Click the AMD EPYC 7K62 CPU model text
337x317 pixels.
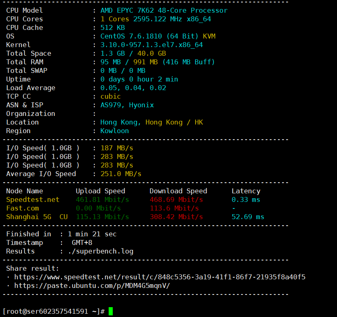click(x=164, y=11)
